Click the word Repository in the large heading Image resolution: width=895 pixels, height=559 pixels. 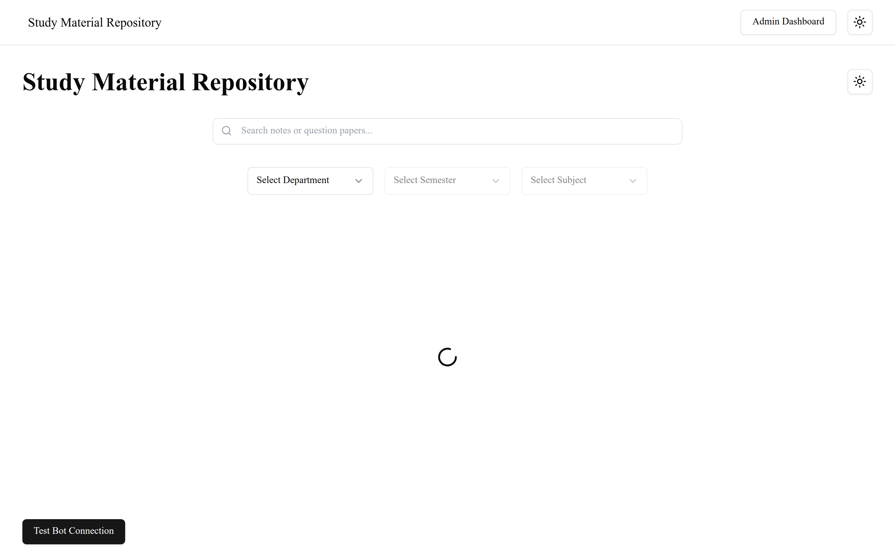point(250,82)
